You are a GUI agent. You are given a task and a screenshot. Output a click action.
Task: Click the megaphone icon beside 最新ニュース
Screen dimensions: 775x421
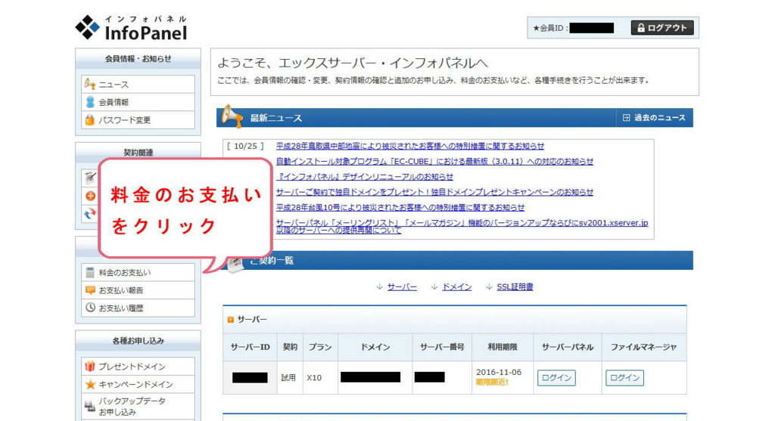[232, 116]
